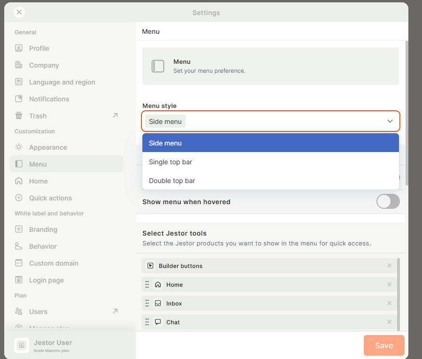This screenshot has height=359, width=422.
Task: Click the Trash bin icon
Action: pos(19,116)
